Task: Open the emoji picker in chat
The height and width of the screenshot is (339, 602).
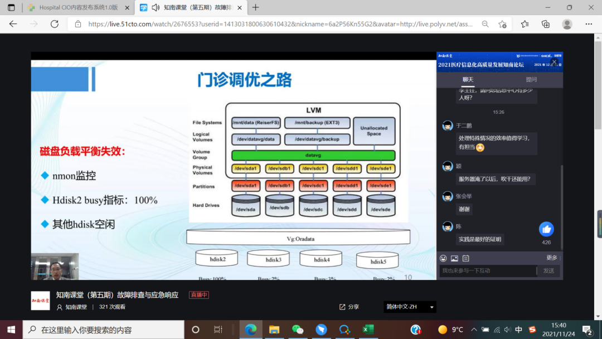Action: pos(444,258)
